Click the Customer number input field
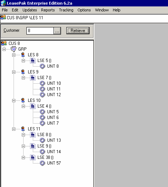Screen dimensions: 168x187 point(40,31)
